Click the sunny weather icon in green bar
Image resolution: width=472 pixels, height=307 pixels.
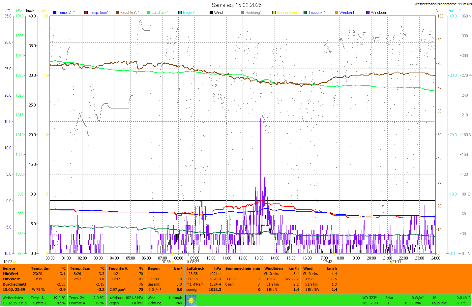click(x=191, y=300)
